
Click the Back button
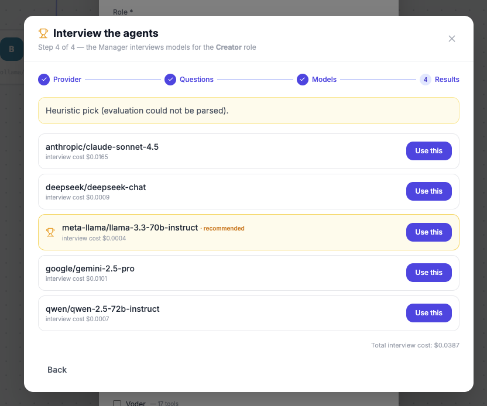click(57, 370)
